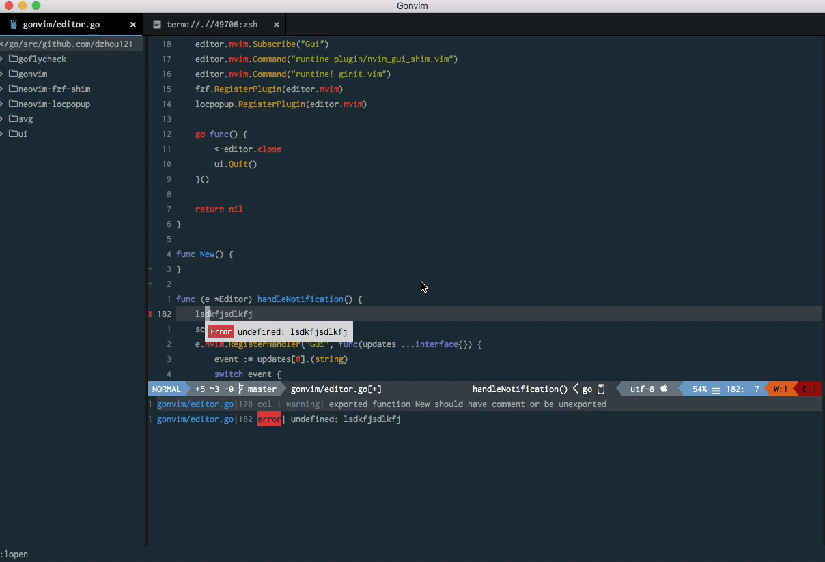Select the goflycheck tree entry name
The width and height of the screenshot is (825, 562).
point(42,59)
